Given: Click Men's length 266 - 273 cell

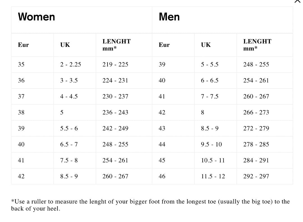Looking at the screenshot, I should tap(256, 112).
